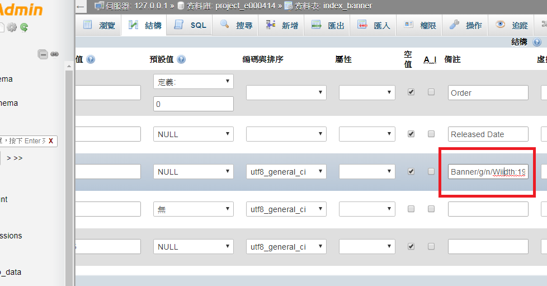Open the 無 default value dropdown
The height and width of the screenshot is (286, 547).
click(194, 209)
